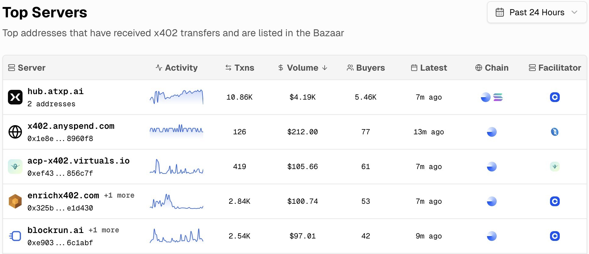Viewport: 589px width, 254px height.
Task: Open the acp-x402.virtuals.io server link
Action: pyautogui.click(x=79, y=161)
